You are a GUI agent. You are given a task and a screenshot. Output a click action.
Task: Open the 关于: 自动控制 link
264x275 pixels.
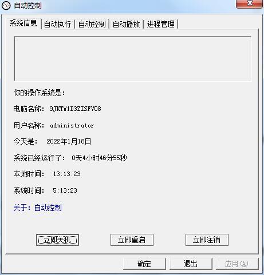click(37, 208)
